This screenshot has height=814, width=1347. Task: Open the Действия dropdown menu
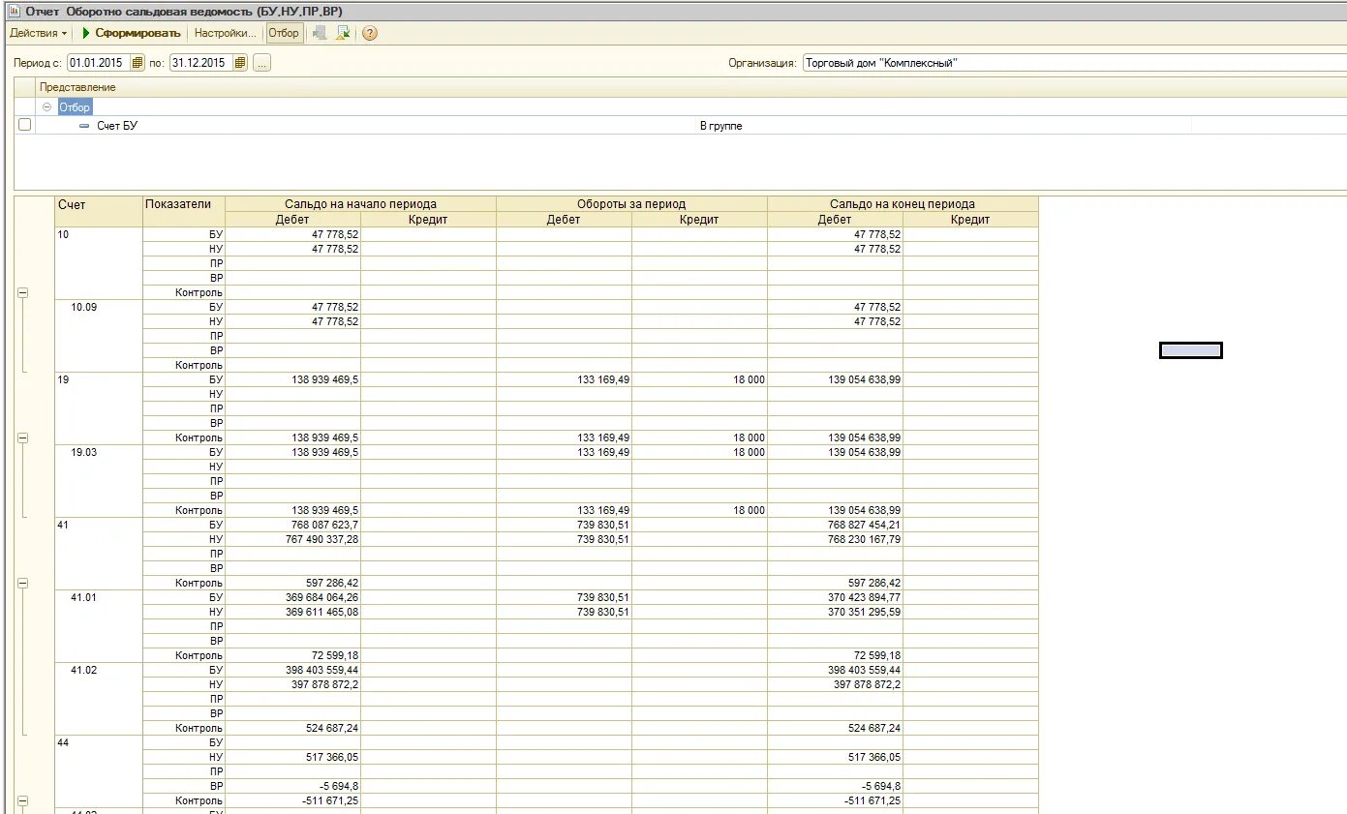38,33
